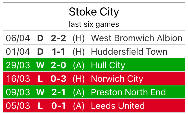Viewport: 188px width, 115px height.
Task: Select the 2-2 score versus West Bromwich
Action: click(58, 38)
